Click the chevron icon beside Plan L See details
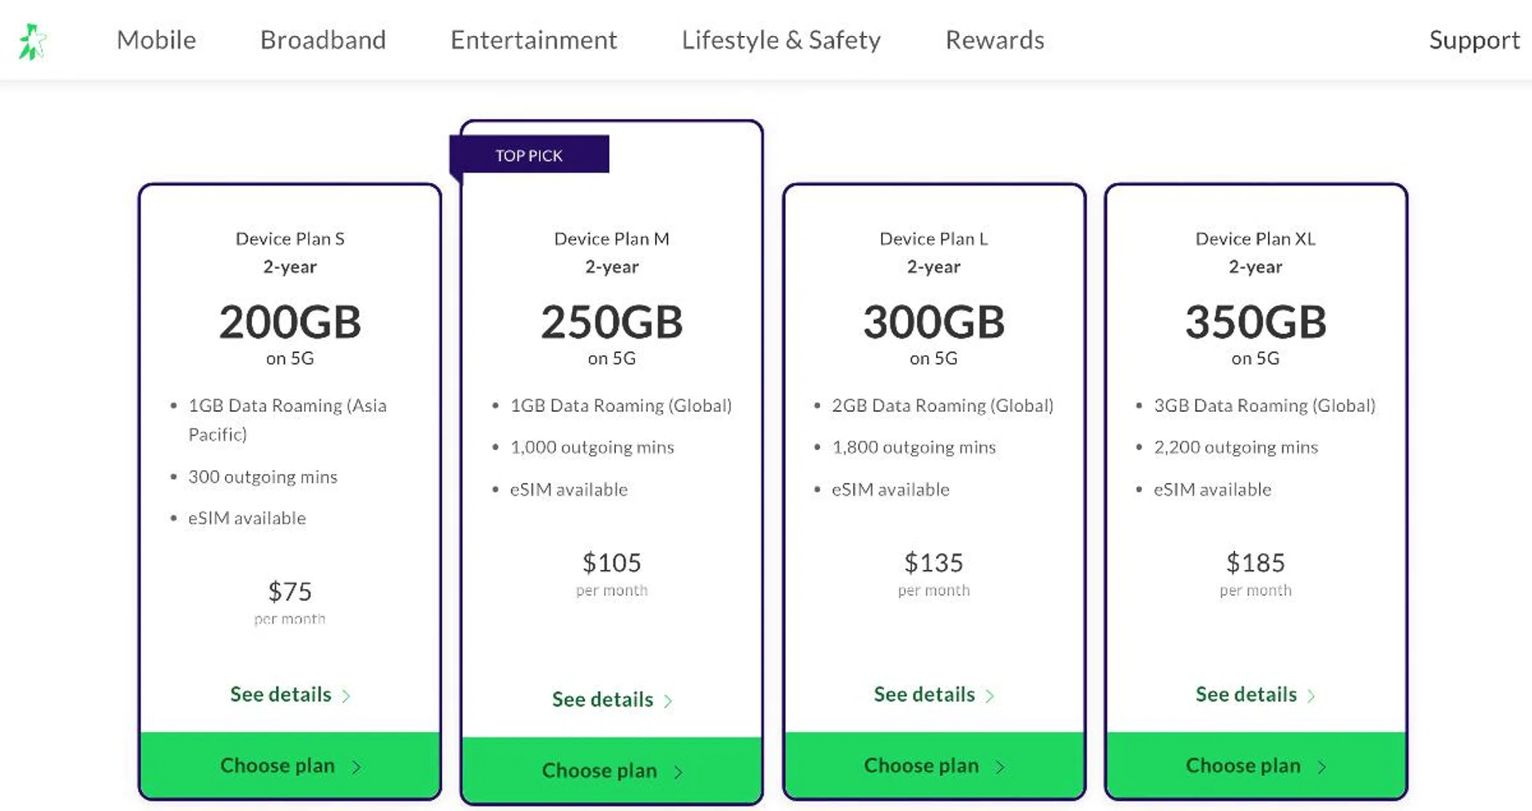The width and height of the screenshot is (1532, 811). [x=990, y=696]
